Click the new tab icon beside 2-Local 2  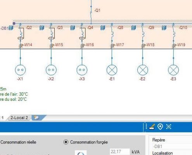click(x=36, y=117)
